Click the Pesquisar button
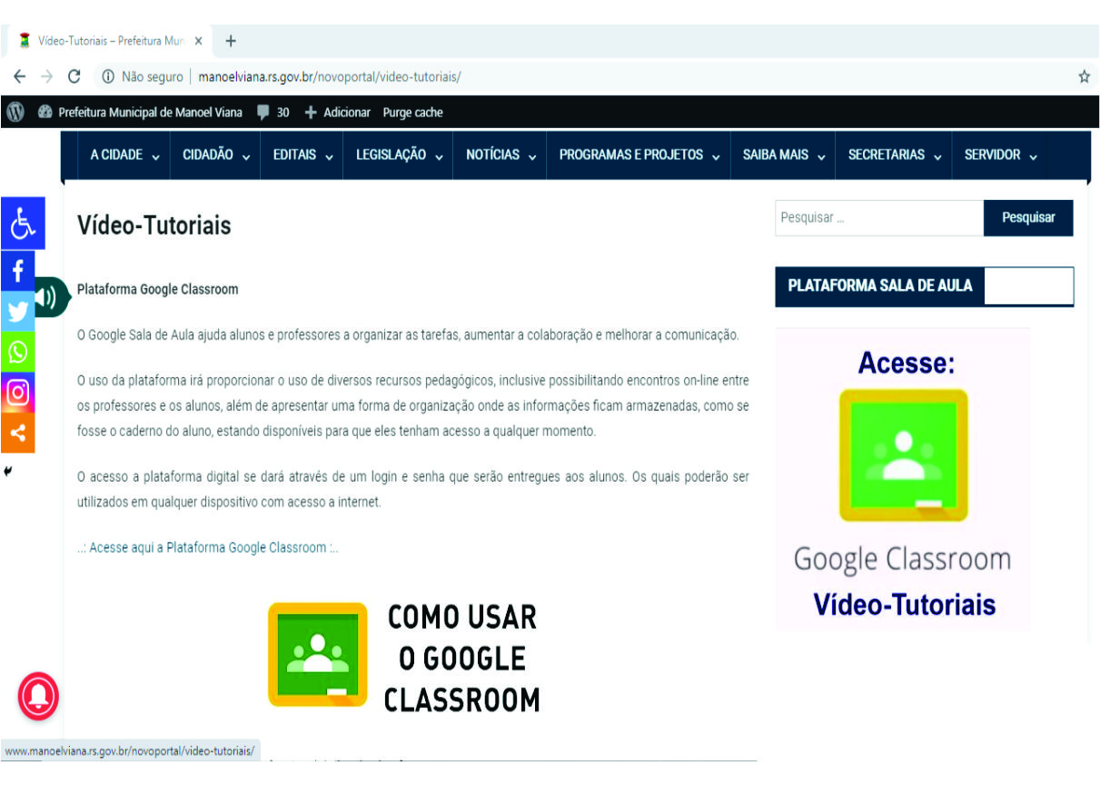This screenshot has width=1100, height=785. pos(1028,218)
